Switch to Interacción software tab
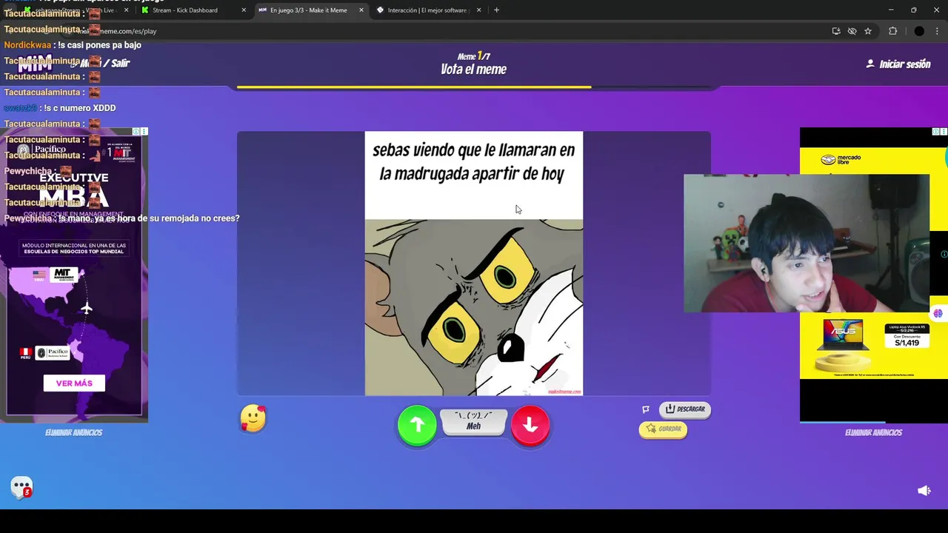Viewport: 948px width, 533px height. pyautogui.click(x=426, y=10)
